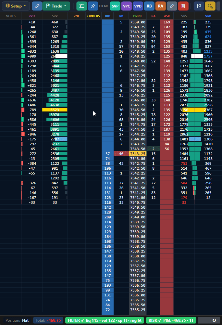Click price 7540.00
Image resolution: width=222 pixels, height=325 pixels.
tap(138, 217)
